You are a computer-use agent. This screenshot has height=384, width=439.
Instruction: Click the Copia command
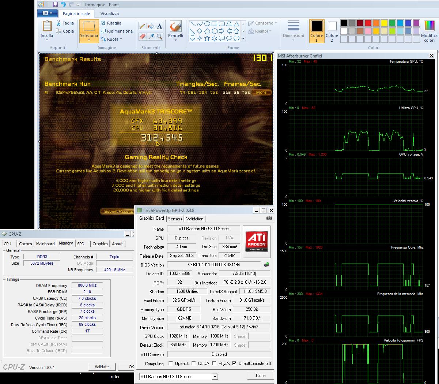tap(65, 31)
